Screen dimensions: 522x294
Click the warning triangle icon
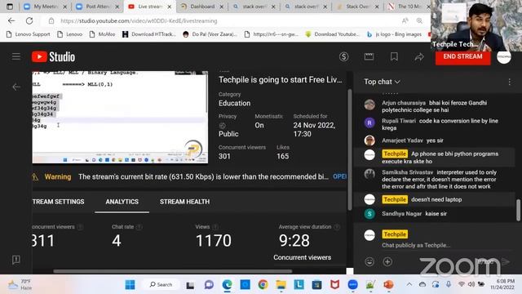pyautogui.click(x=35, y=177)
